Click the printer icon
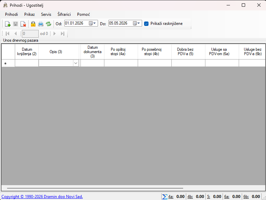The width and height of the screenshot is (266, 200). point(41,24)
